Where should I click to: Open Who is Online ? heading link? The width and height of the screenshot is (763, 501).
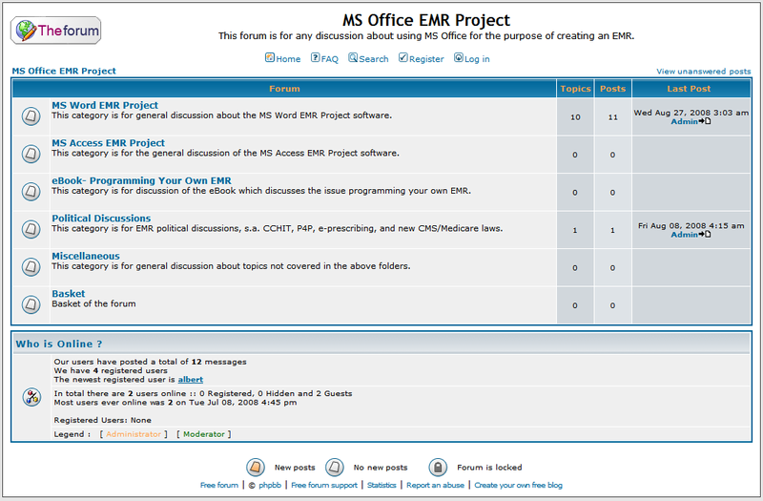(59, 344)
